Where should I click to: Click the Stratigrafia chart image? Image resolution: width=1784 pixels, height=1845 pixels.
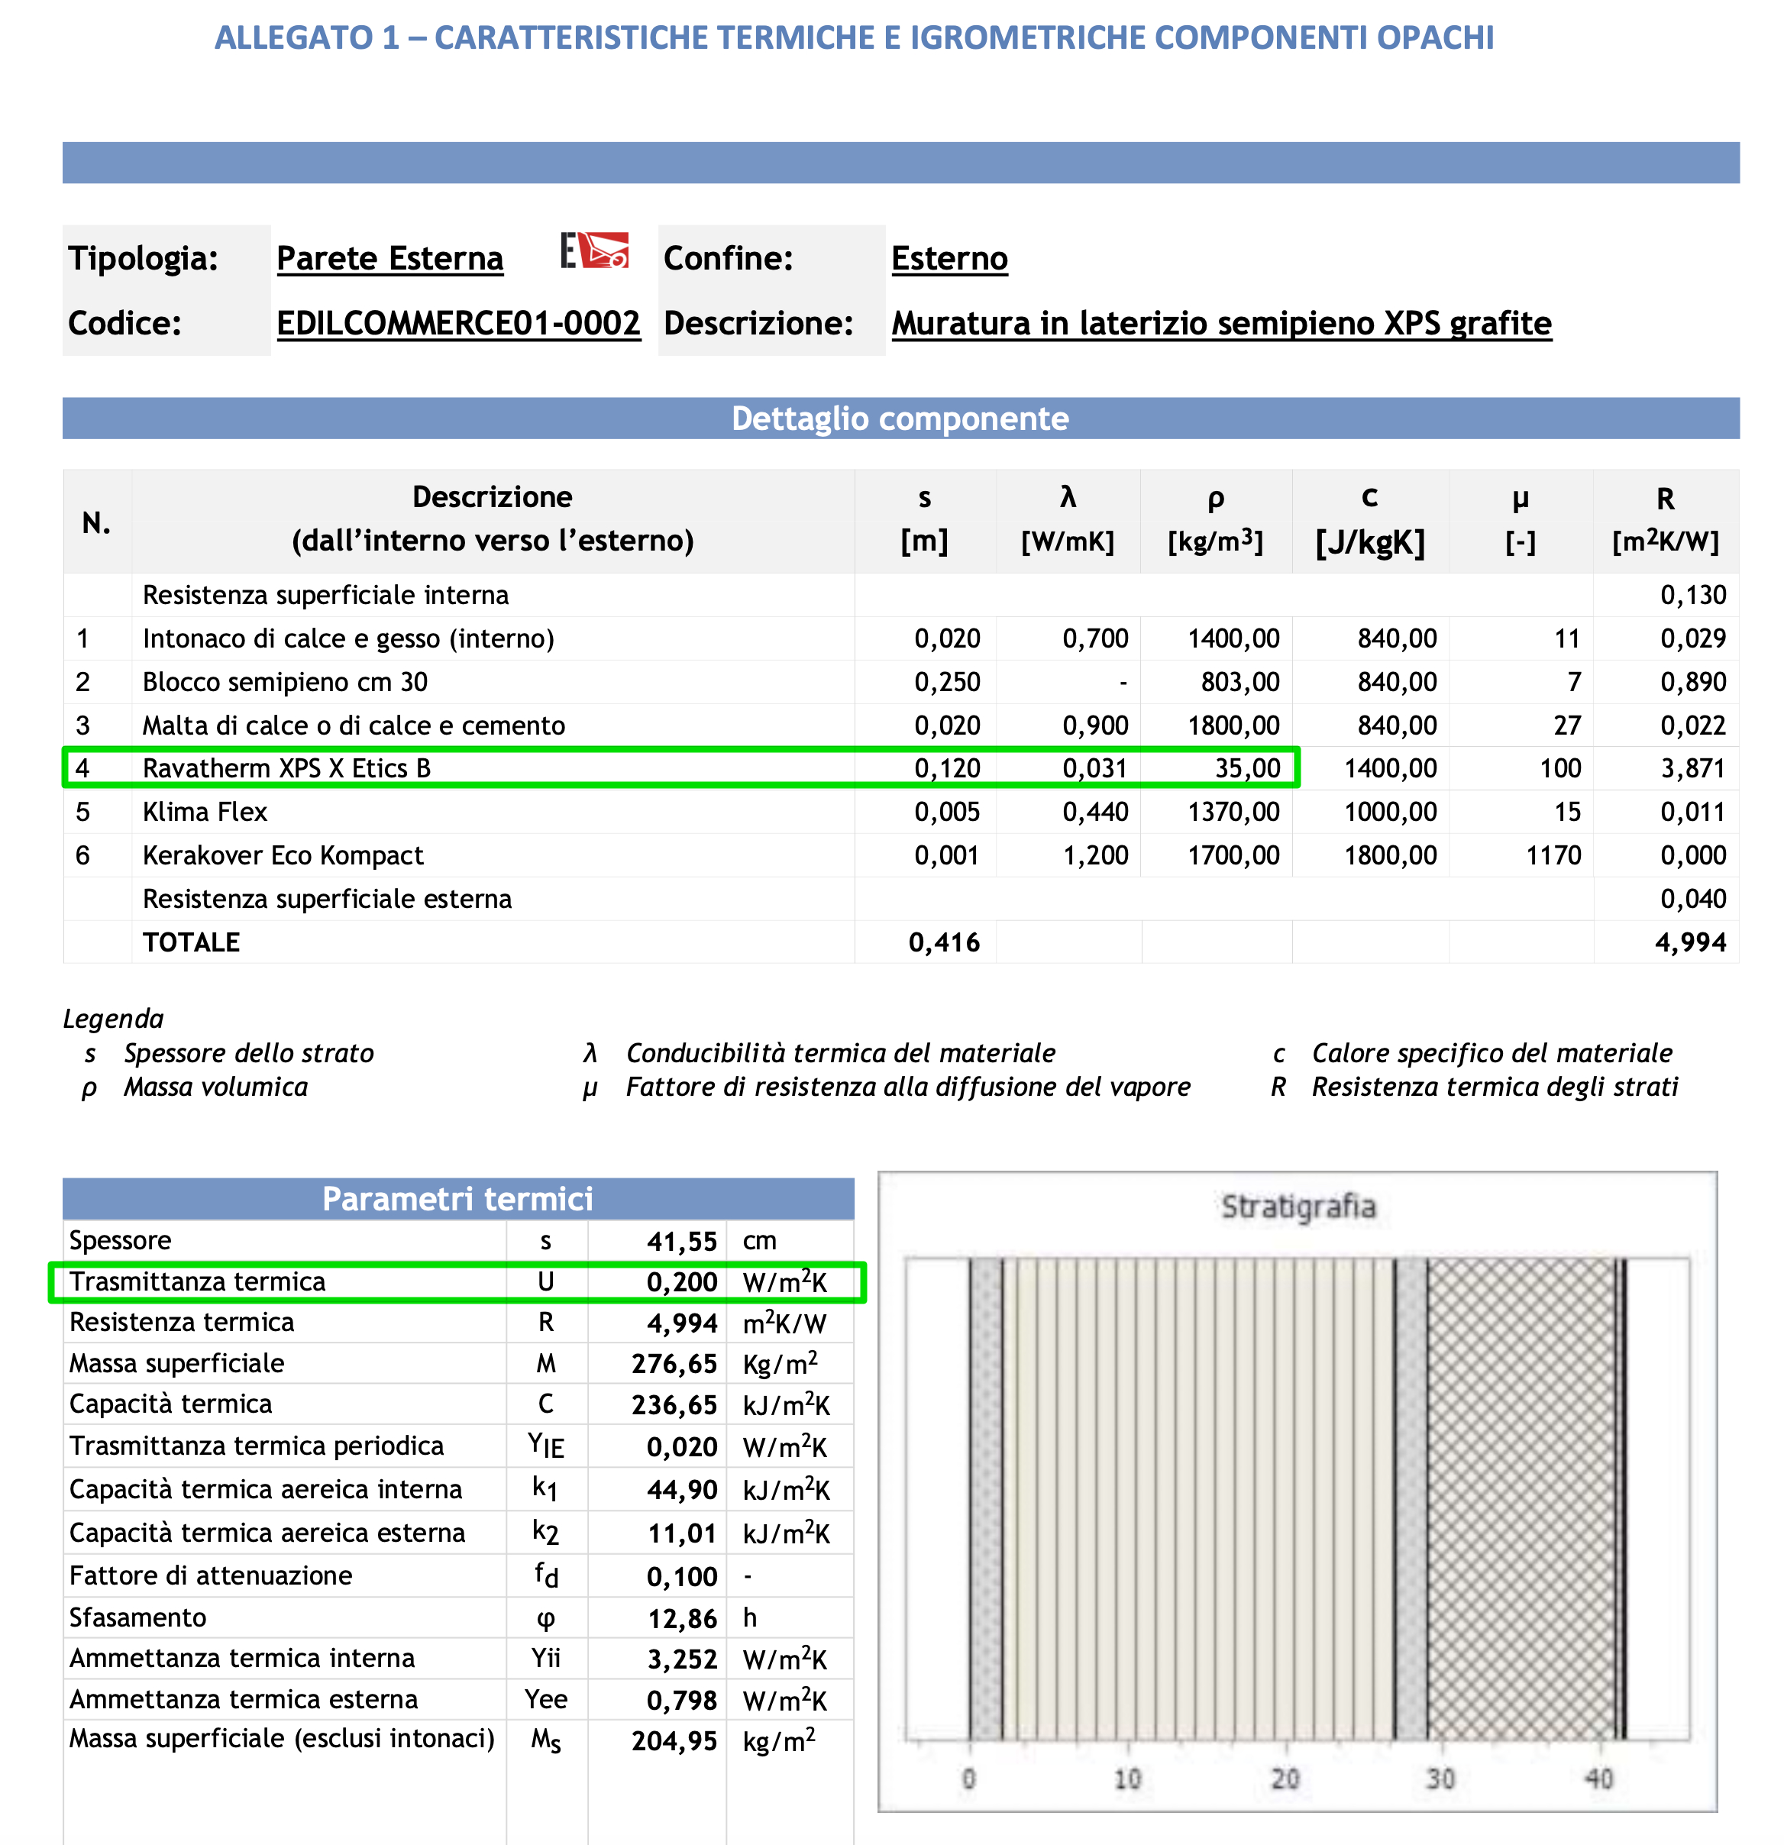click(x=1298, y=1492)
